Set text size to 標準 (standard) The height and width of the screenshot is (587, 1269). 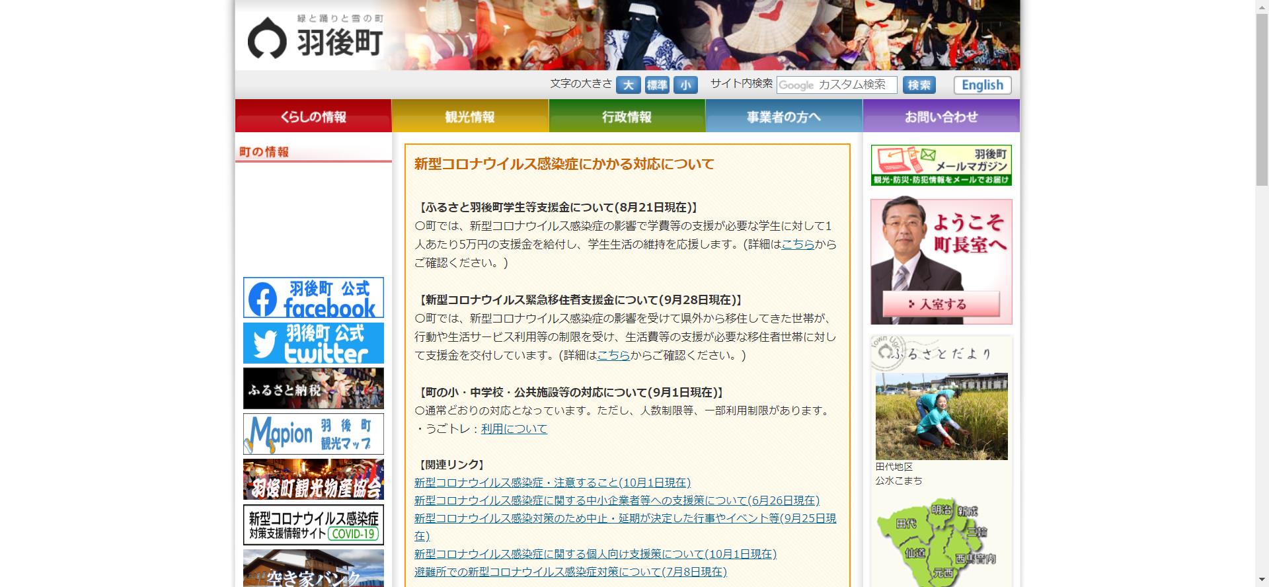(x=657, y=85)
